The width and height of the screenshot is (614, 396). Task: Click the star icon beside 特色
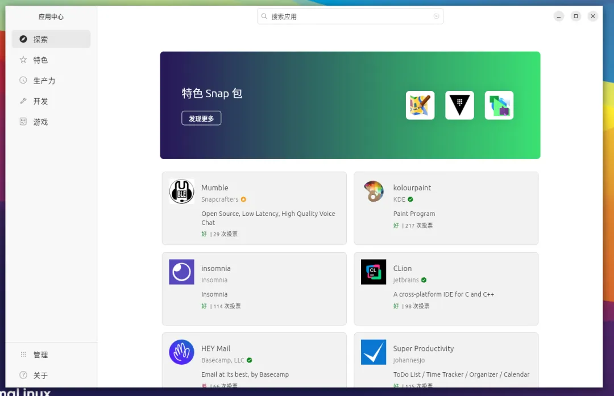pyautogui.click(x=23, y=60)
